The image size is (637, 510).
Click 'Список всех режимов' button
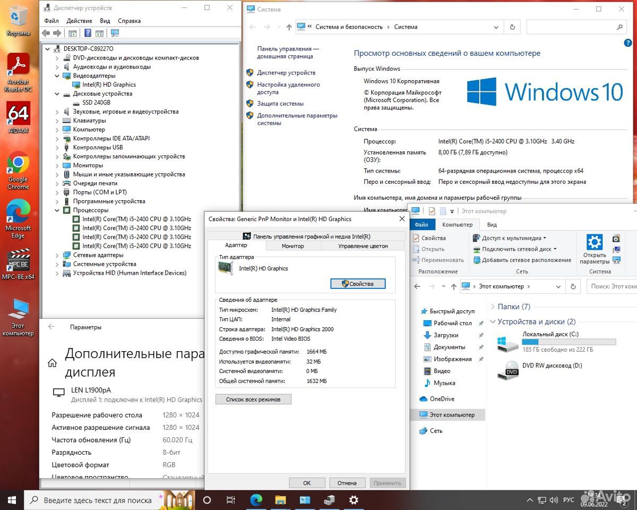[x=253, y=399]
